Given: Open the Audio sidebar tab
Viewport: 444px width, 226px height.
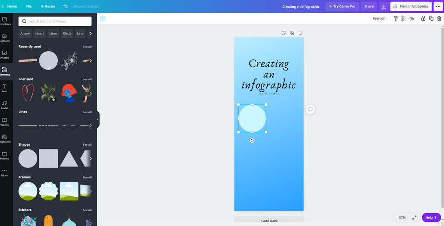Looking at the screenshot, I should [5, 105].
